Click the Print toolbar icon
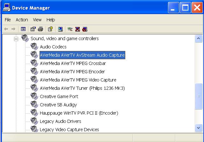 click(40, 29)
